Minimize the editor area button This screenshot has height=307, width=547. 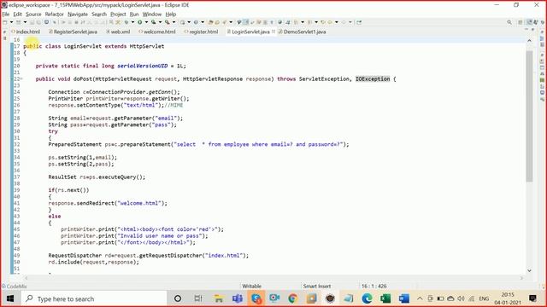(x=526, y=30)
